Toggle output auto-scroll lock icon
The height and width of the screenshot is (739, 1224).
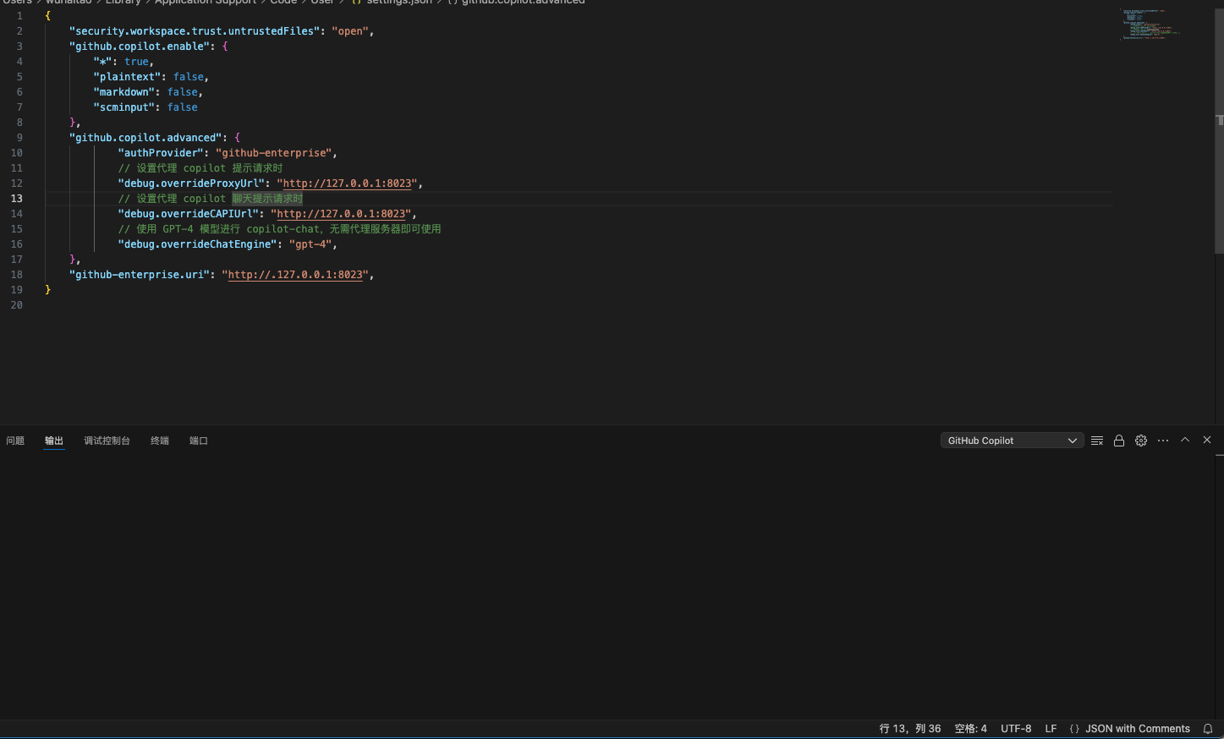tap(1119, 441)
